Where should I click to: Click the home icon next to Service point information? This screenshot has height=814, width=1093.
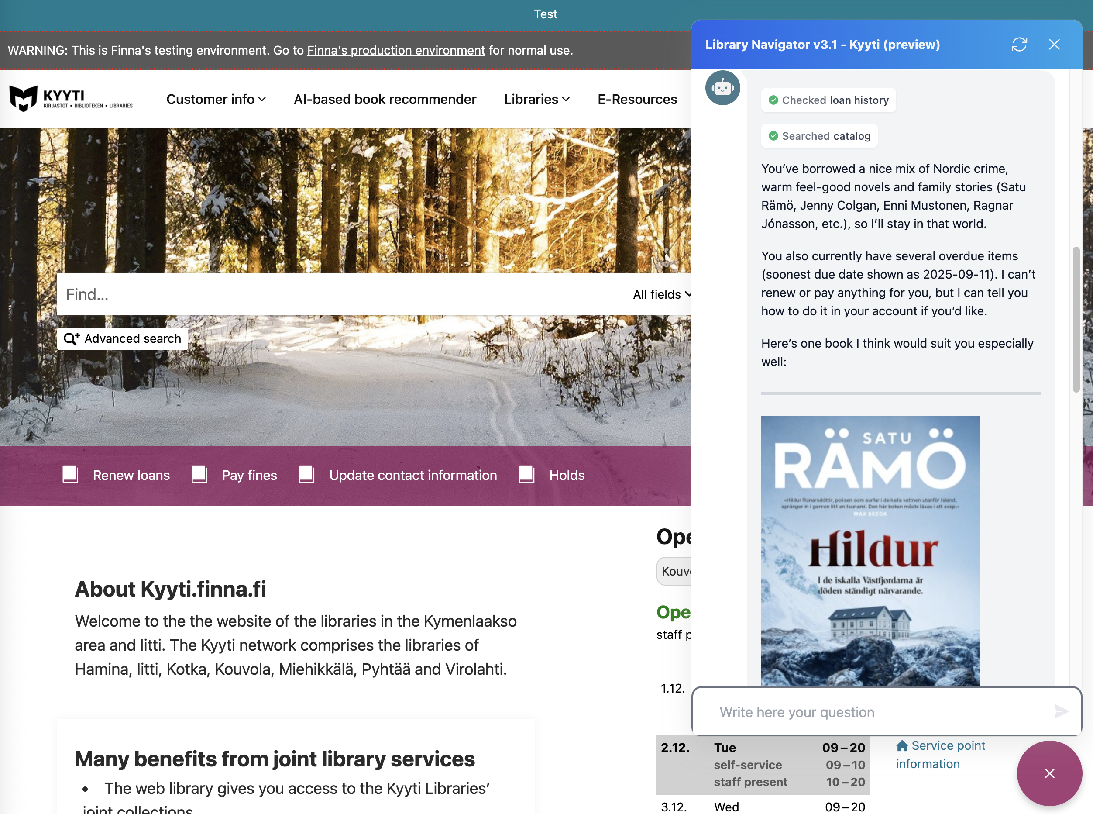(x=902, y=745)
